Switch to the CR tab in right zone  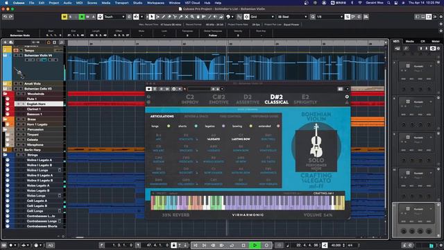click(422, 42)
